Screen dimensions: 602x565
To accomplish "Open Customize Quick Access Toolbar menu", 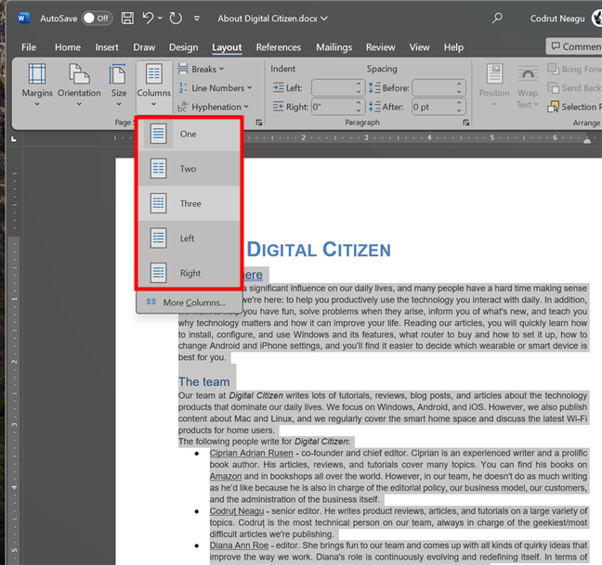I will (x=197, y=18).
